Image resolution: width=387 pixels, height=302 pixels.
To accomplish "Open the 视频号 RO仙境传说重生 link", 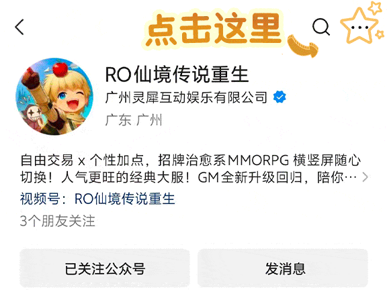I will tap(125, 199).
